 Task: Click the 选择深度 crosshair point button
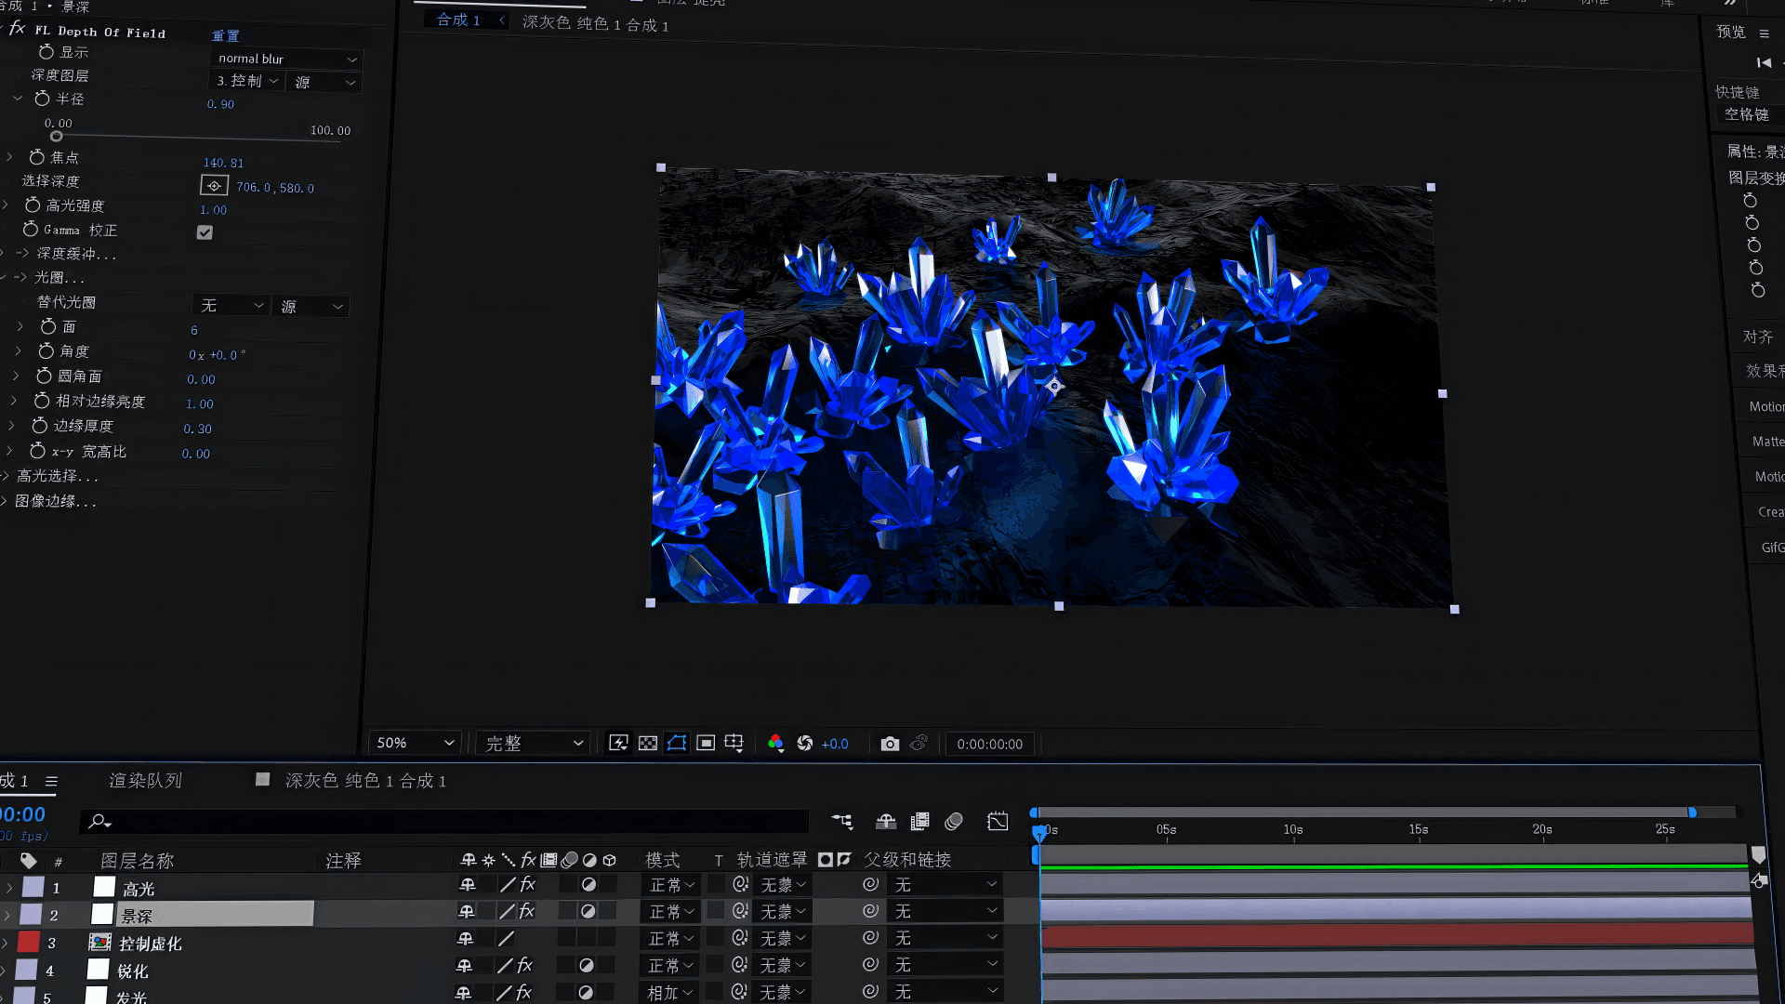214,186
